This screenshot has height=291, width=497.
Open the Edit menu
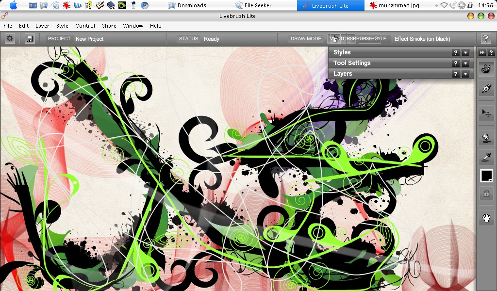tap(24, 26)
